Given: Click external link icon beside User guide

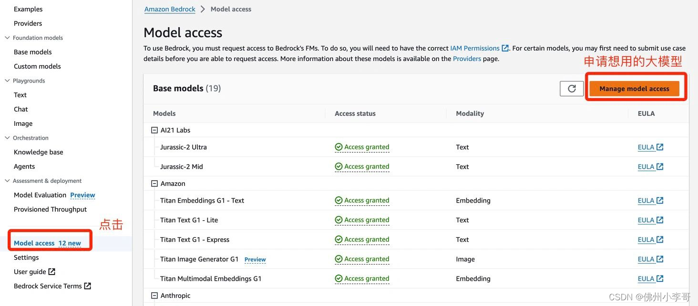Looking at the screenshot, I should 52,272.
